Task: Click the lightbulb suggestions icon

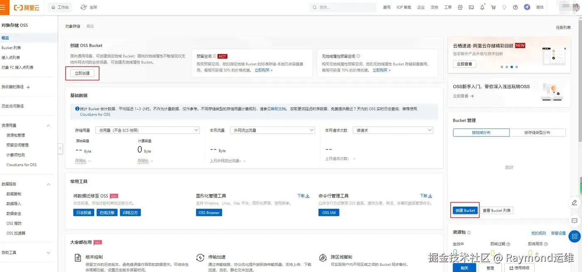Action: pos(505,7)
